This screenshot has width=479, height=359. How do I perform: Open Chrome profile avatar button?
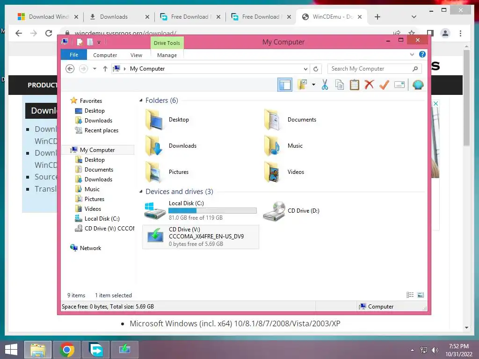(445, 33)
